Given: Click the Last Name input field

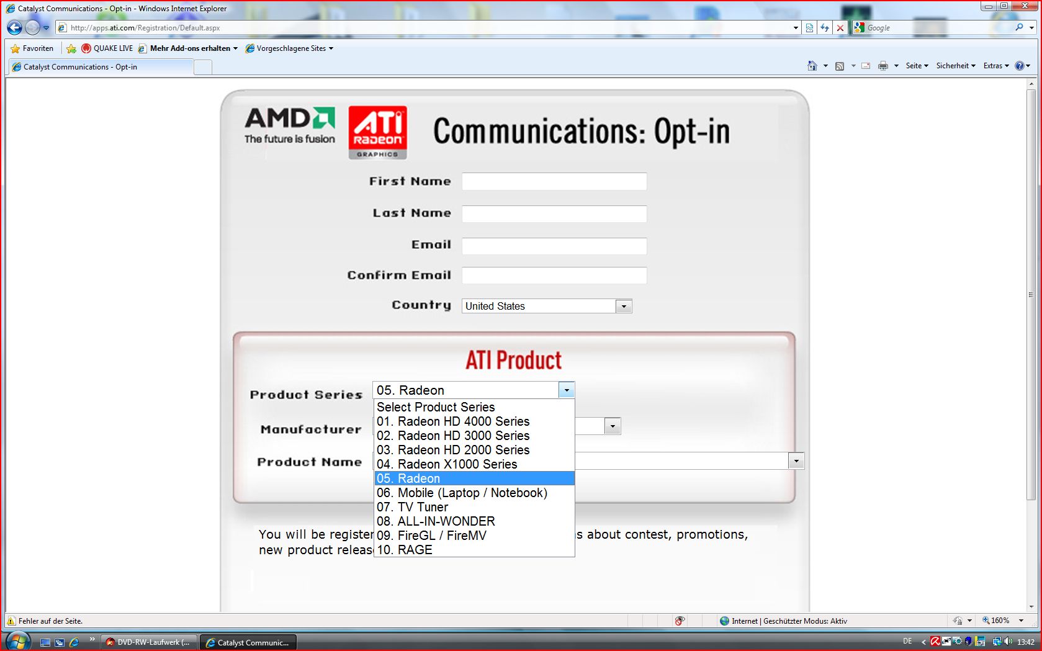Looking at the screenshot, I should [x=554, y=214].
